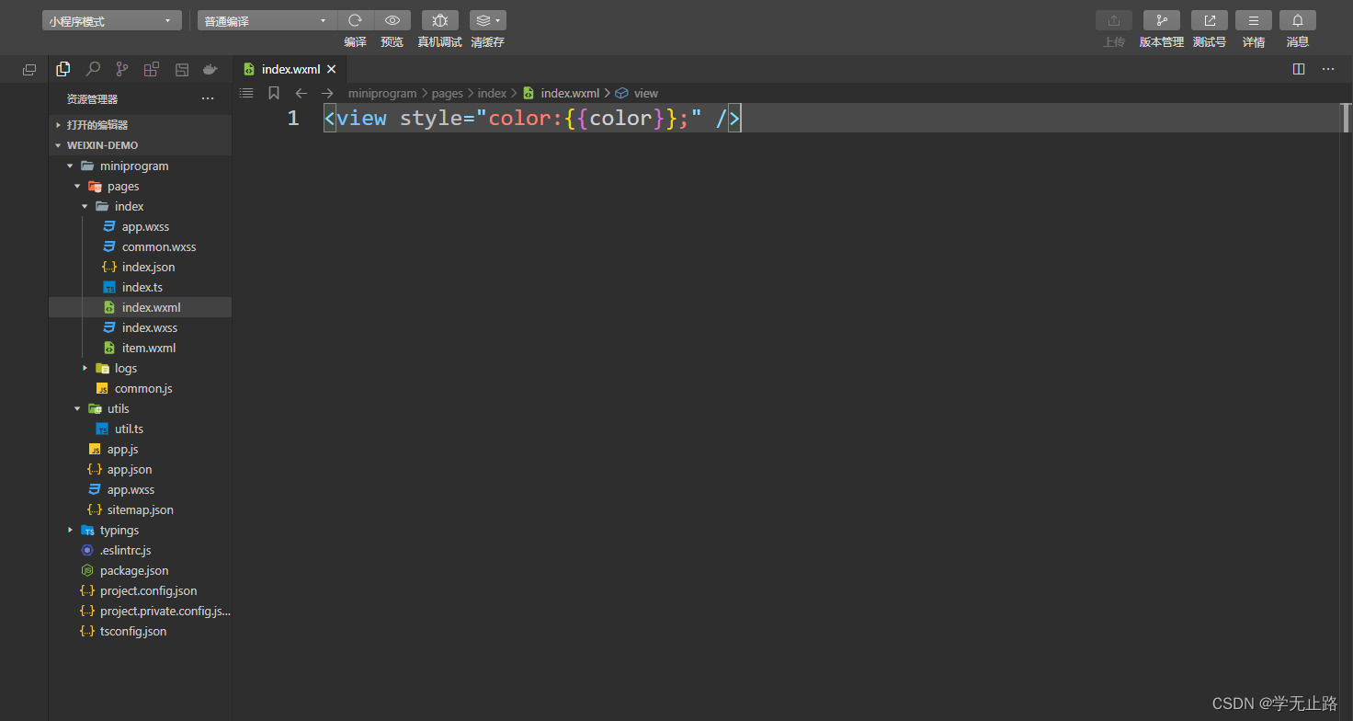Open messages (消息) bell icon
The image size is (1353, 721).
[1298, 20]
